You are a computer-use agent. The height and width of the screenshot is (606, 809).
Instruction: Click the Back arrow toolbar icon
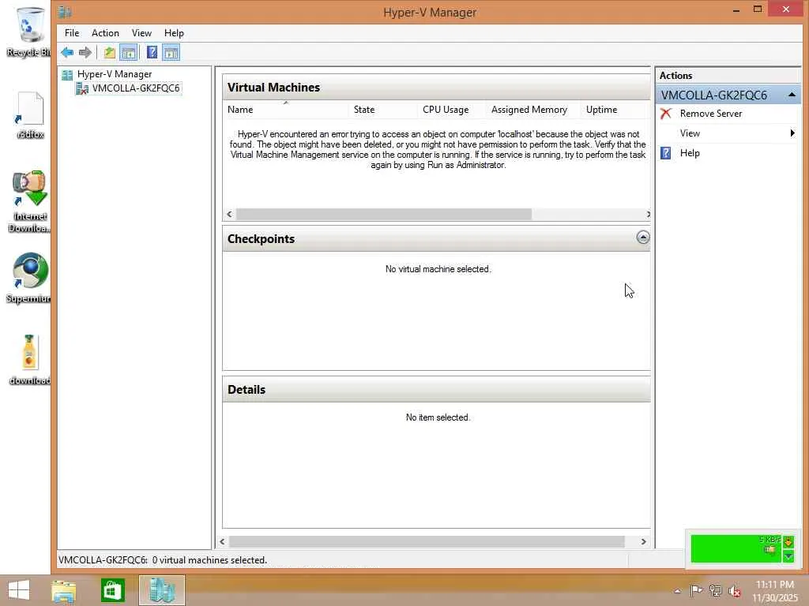[67, 53]
